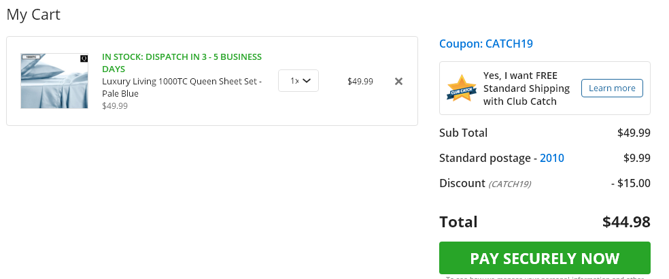Click the Learn more button
The height and width of the screenshot is (279, 669).
[x=612, y=88]
